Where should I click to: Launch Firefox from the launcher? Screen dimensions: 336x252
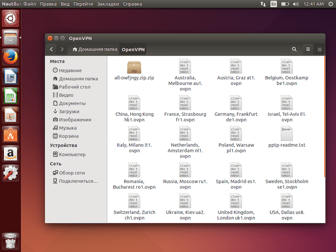click(10, 57)
